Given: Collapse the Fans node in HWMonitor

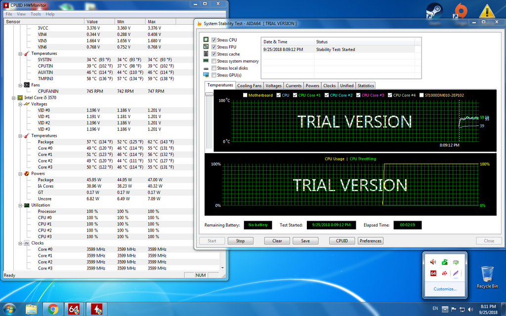Looking at the screenshot, I should coord(20,85).
